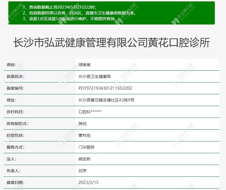Select the address 长沙县黄花镇龙塘社区A3栋9号
Image resolution: width=226 pixels, height=190 pixels.
[106, 100]
